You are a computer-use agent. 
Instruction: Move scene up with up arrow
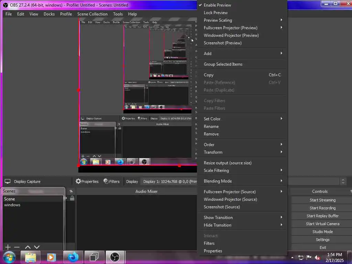click(x=27, y=247)
